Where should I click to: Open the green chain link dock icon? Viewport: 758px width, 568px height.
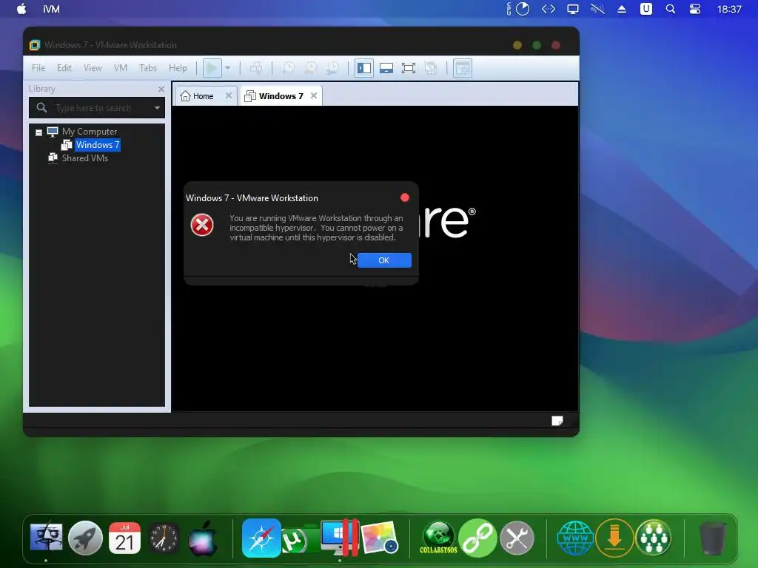477,538
